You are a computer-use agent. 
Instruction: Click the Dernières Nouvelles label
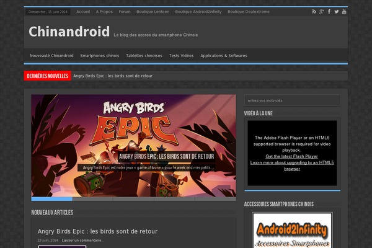48,76
